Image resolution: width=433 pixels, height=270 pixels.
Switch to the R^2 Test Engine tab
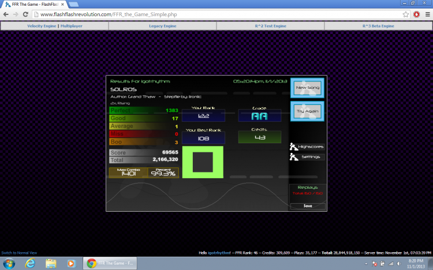(x=270, y=26)
